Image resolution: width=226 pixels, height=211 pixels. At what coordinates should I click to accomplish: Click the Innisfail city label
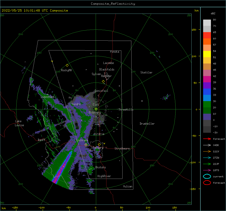tap(101, 91)
